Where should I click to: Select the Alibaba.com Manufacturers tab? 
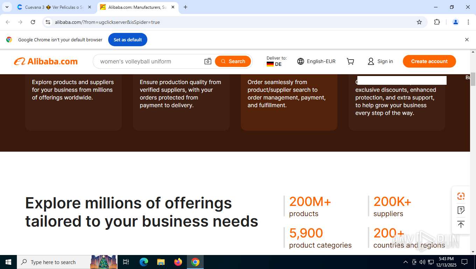(137, 7)
